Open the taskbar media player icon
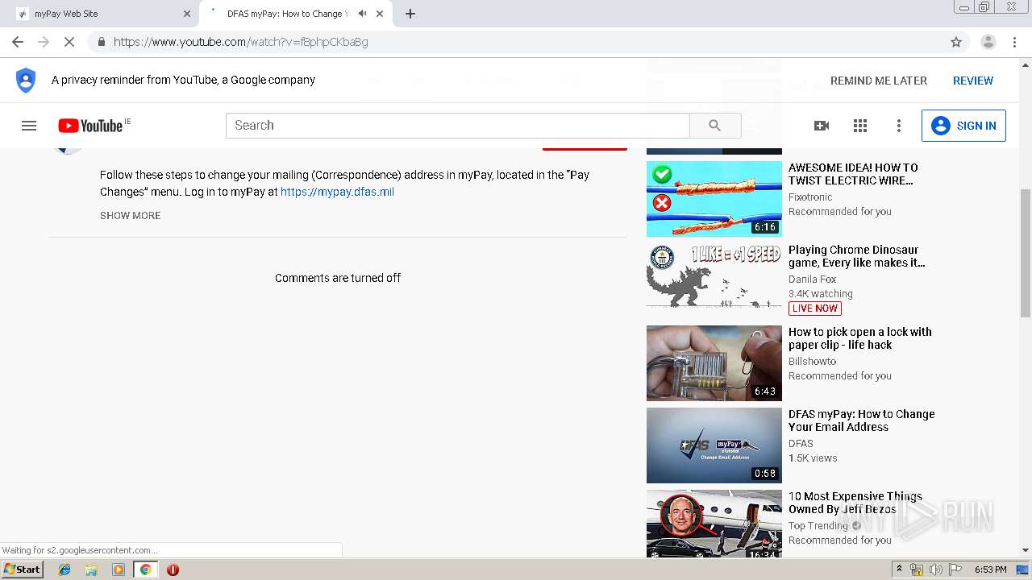Viewport: 1032px width, 580px height. point(119,570)
